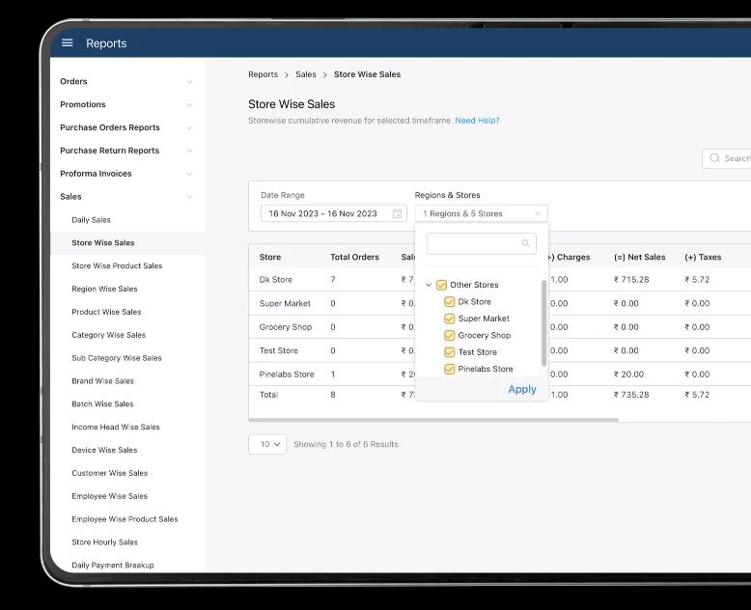This screenshot has height=610, width=751.
Task: Click Super Market in the table
Action: point(285,303)
